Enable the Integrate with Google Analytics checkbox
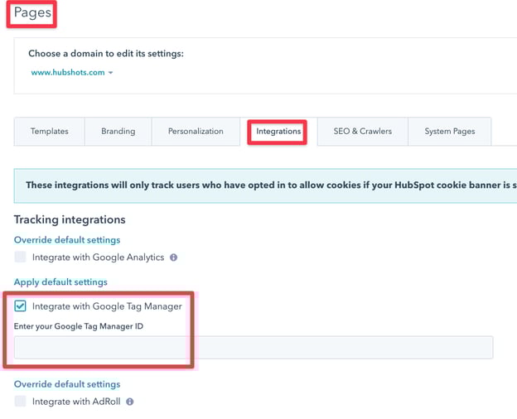The width and height of the screenshot is (517, 419). [x=21, y=258]
